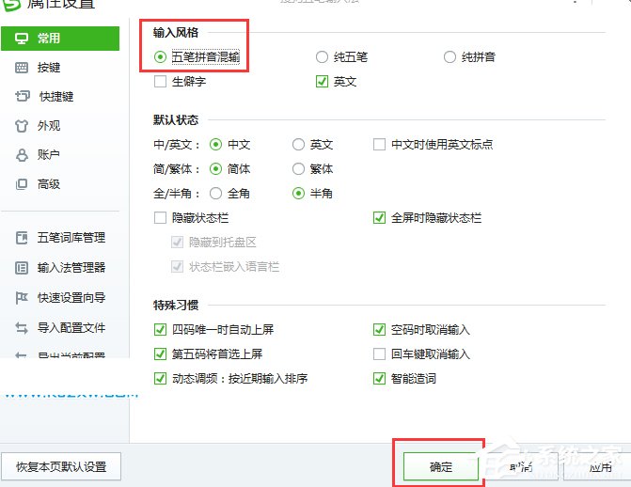Toggle 四码唯一时自动上屏 option
Viewport: 631px width, 487px height.
click(160, 330)
